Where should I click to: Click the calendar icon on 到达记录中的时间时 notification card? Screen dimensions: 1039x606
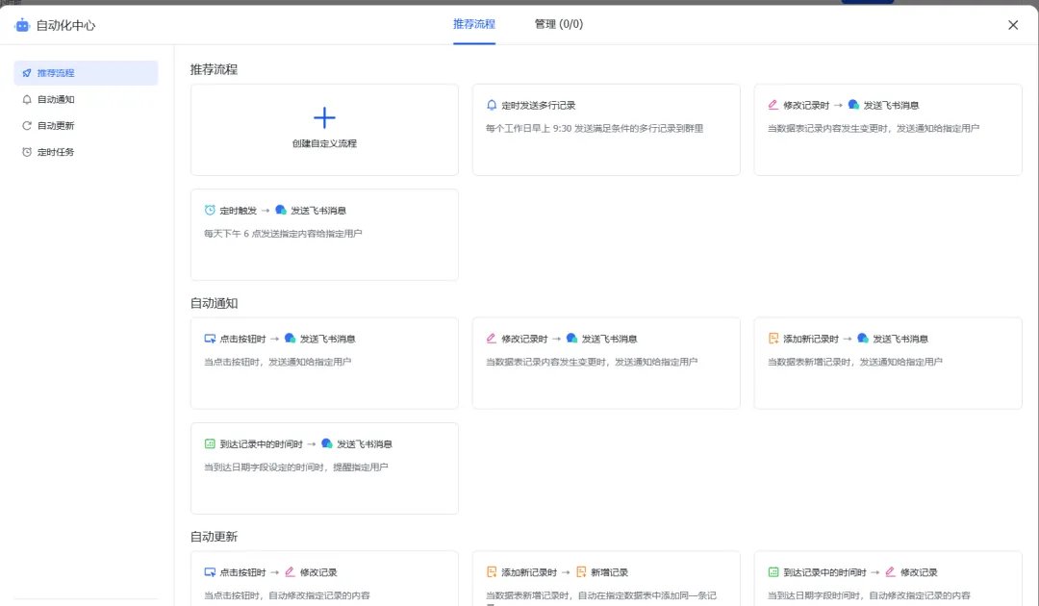click(x=210, y=443)
